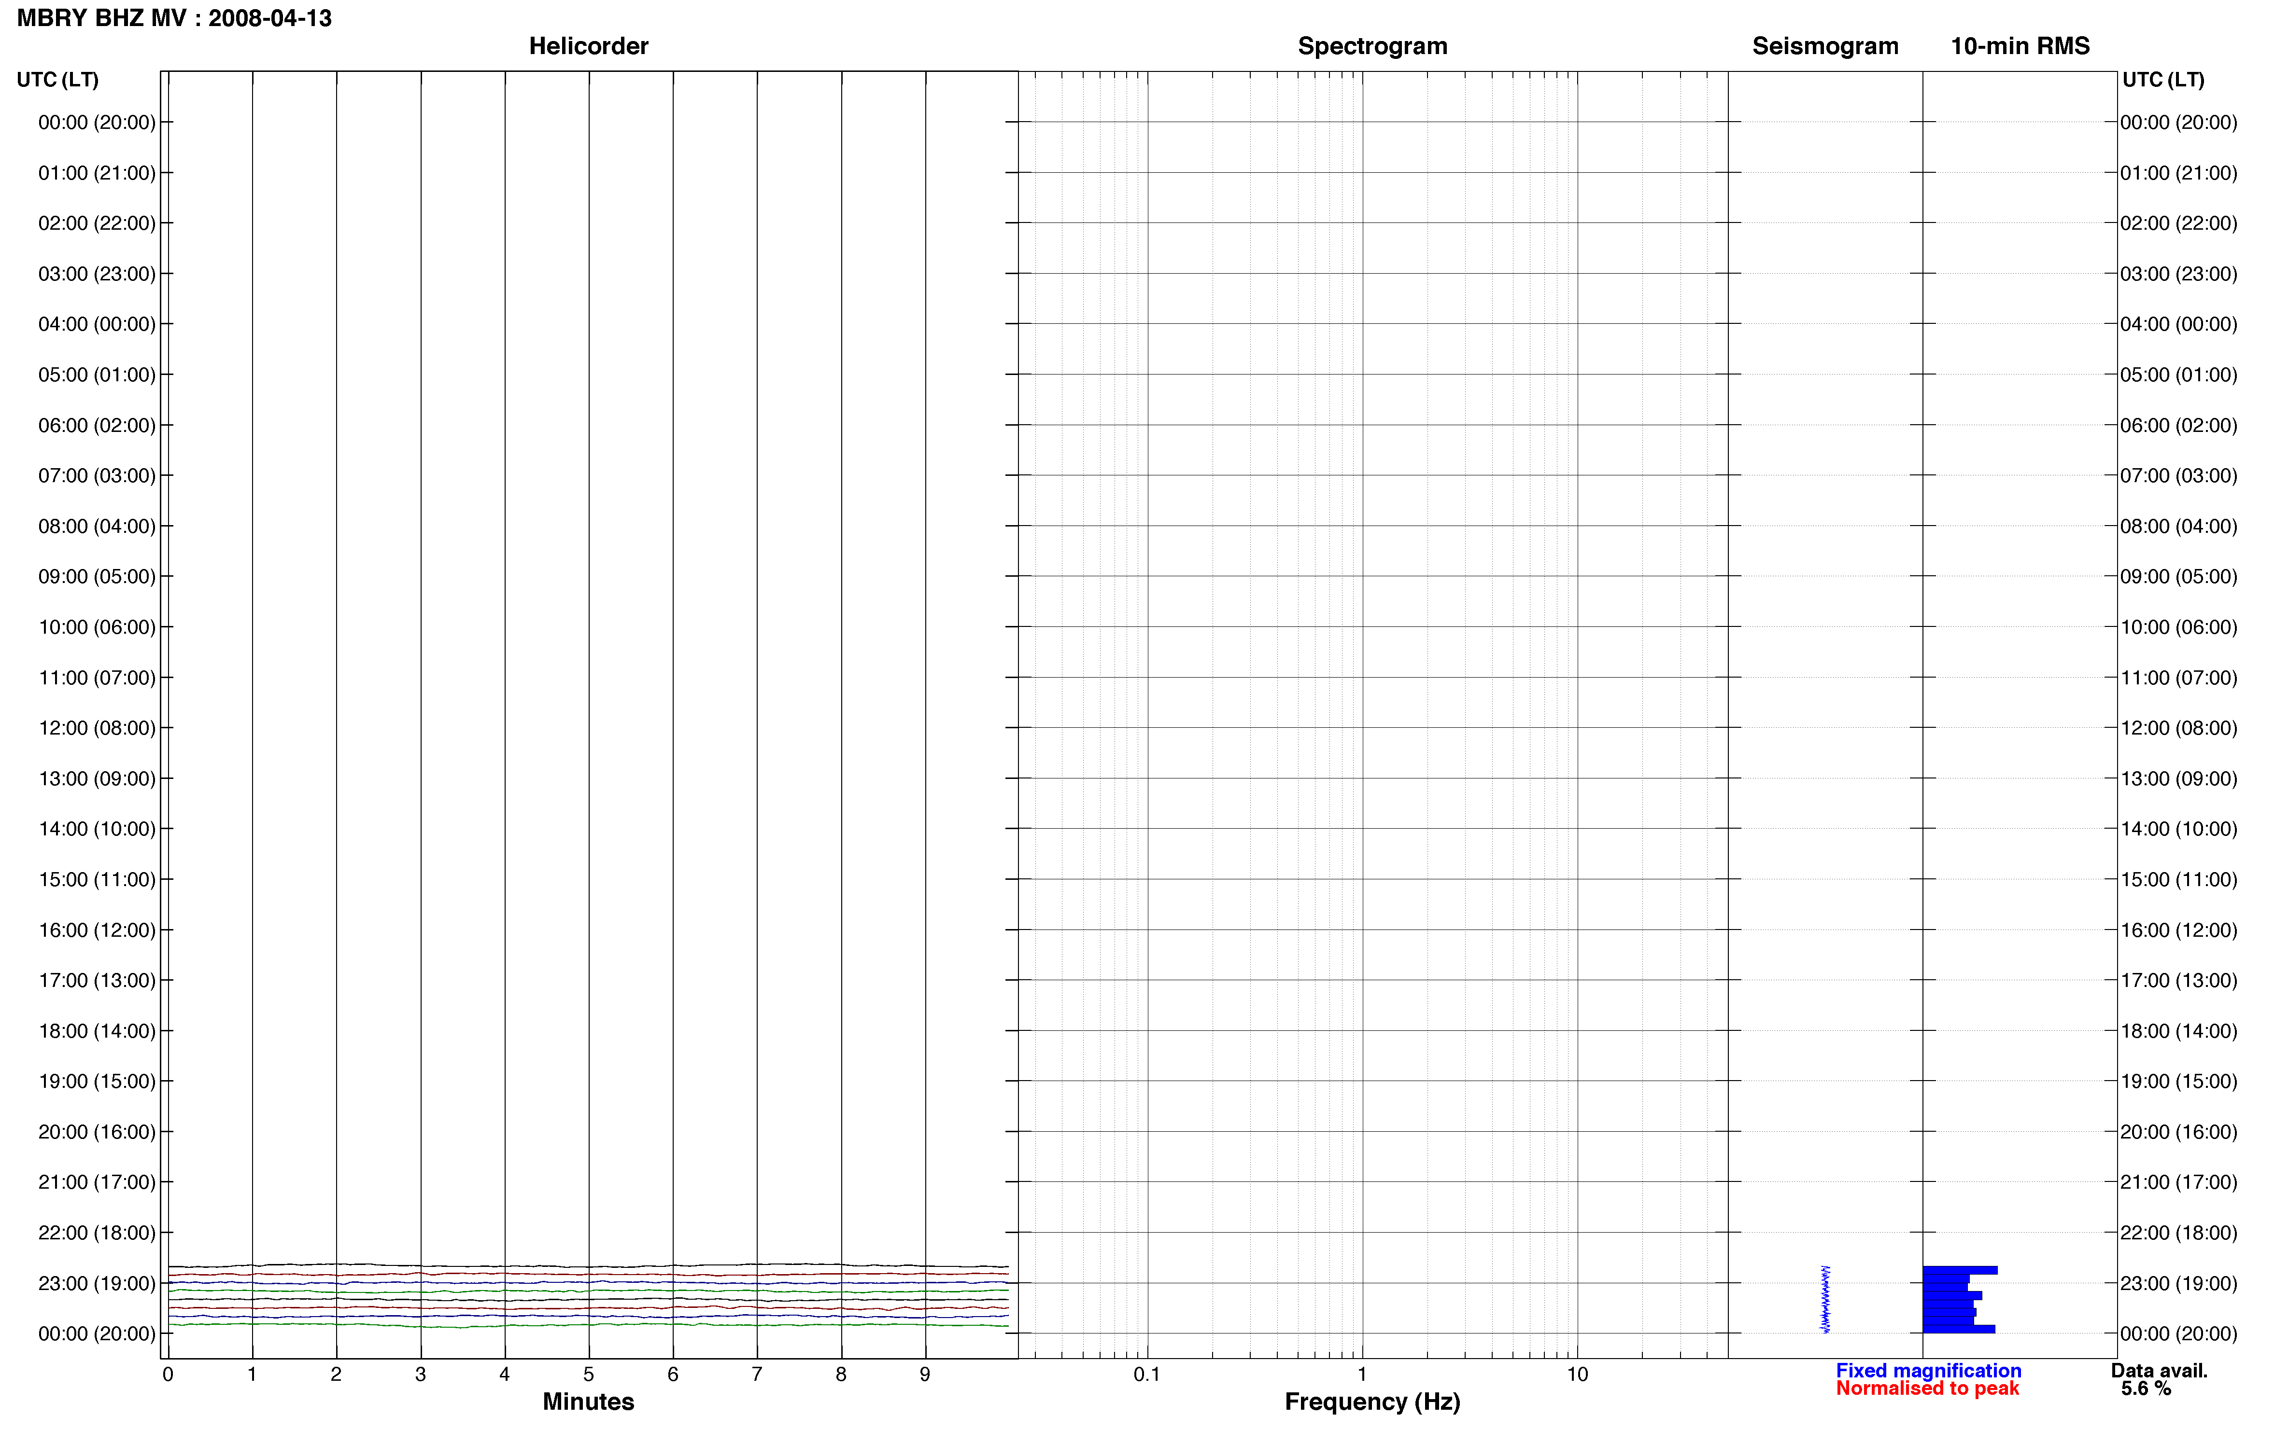Click '05:00 (01:00)' on the helicorder time axis
2289x1430 pixels.
97,375
